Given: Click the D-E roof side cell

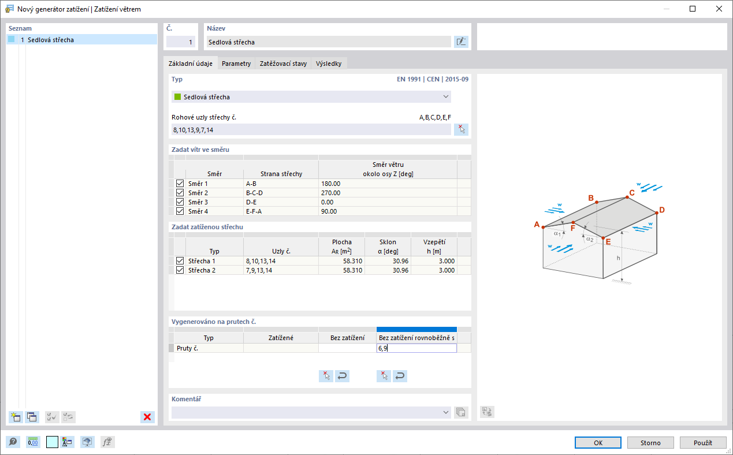Looking at the screenshot, I should (281, 202).
